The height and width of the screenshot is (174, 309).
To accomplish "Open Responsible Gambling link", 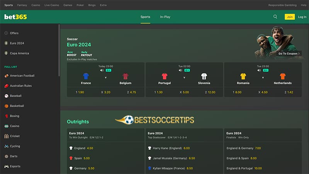I will tap(282, 5).
